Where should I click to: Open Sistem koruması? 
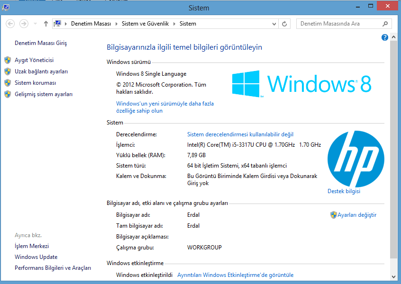point(35,83)
